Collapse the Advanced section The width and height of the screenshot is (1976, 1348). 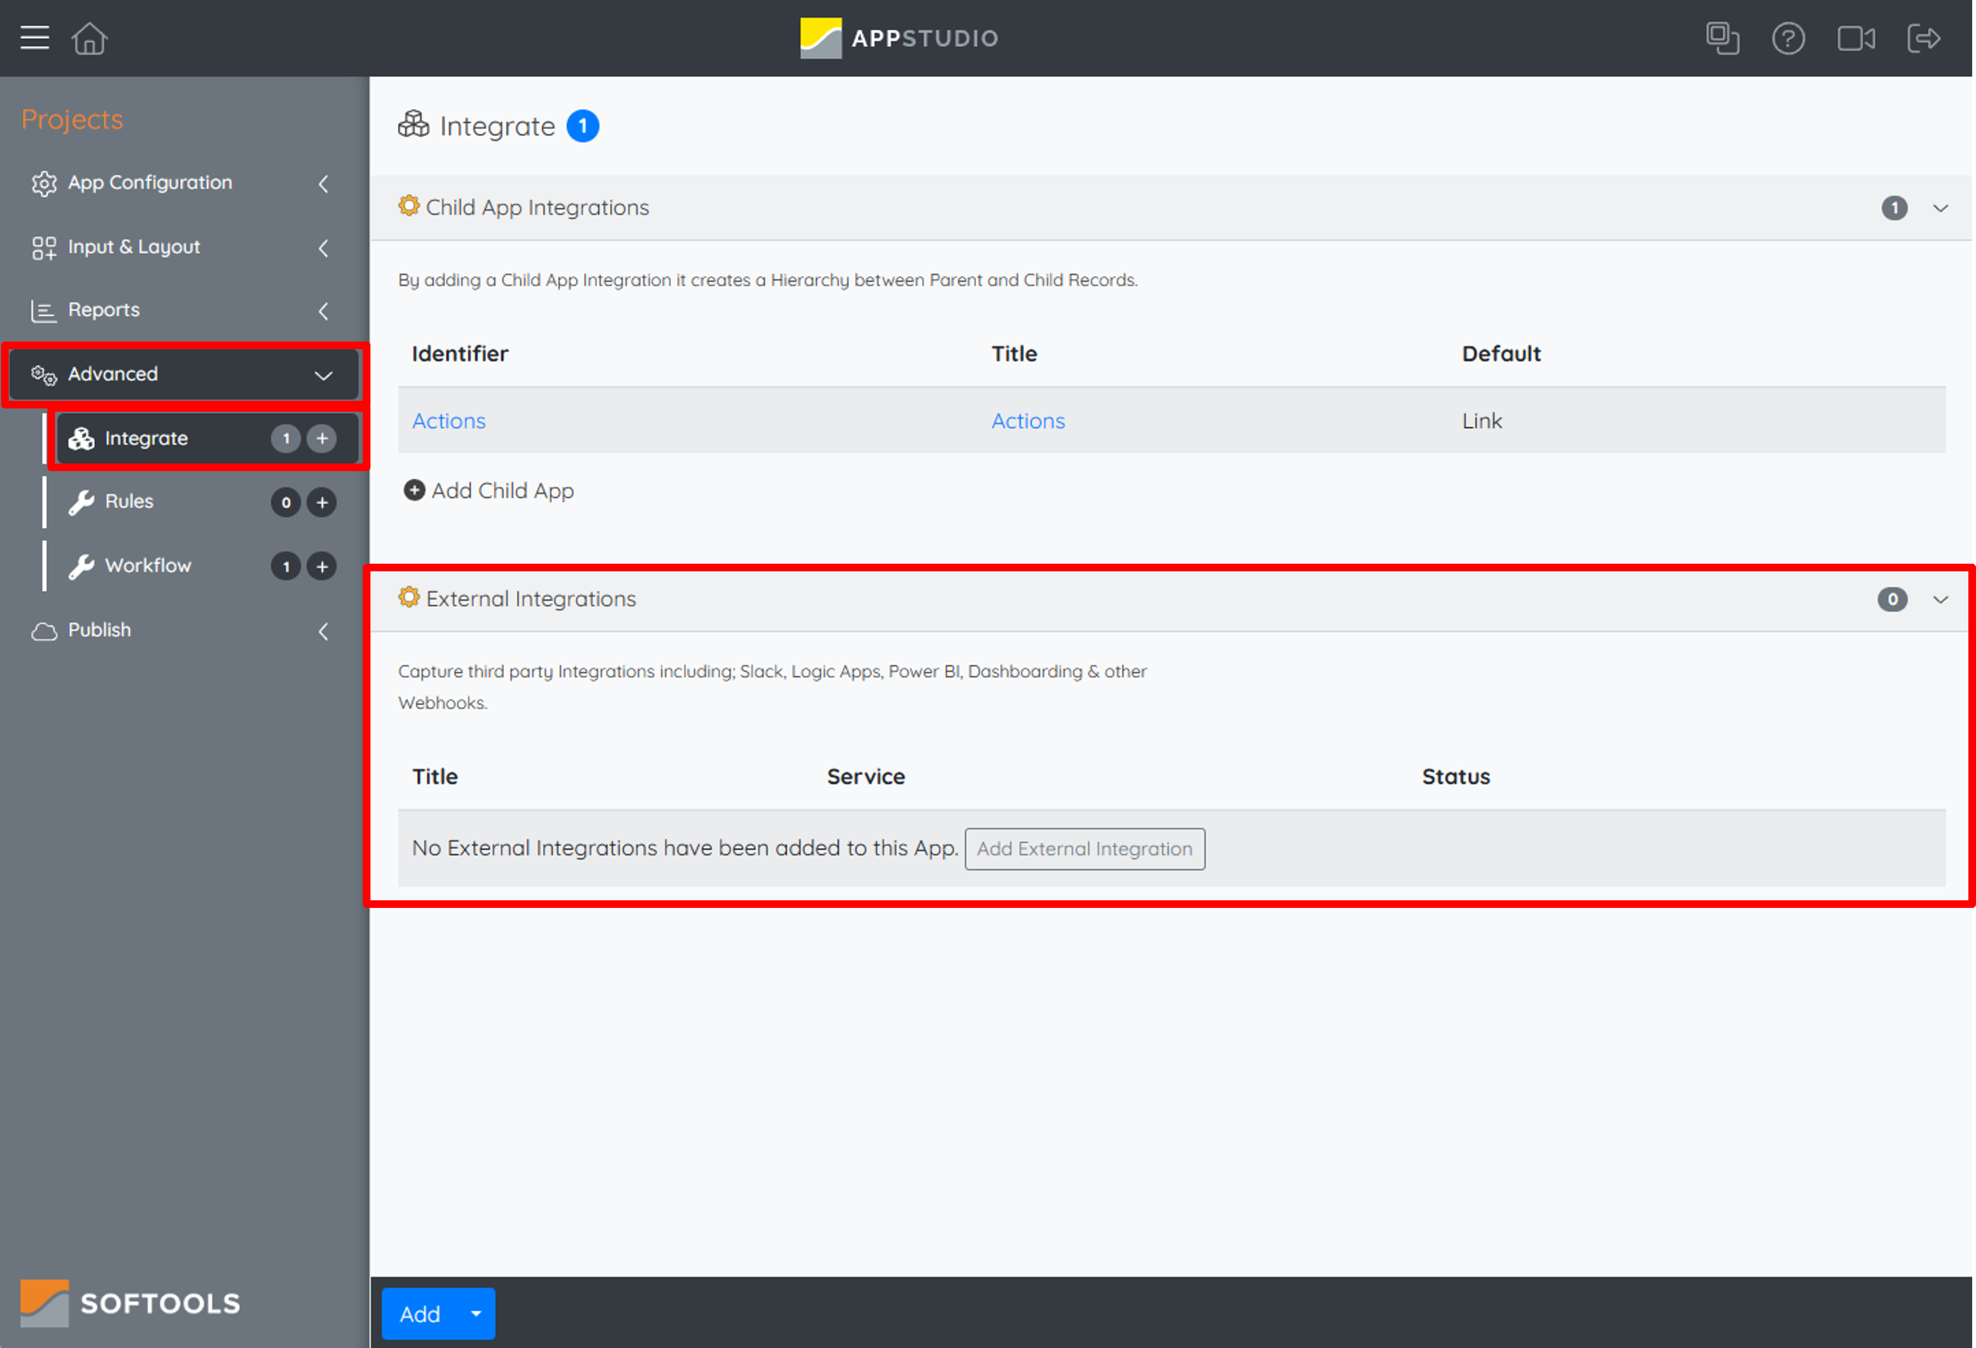click(x=323, y=375)
